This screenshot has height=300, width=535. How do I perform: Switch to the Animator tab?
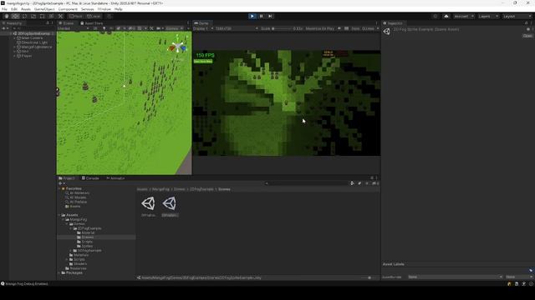click(115, 178)
